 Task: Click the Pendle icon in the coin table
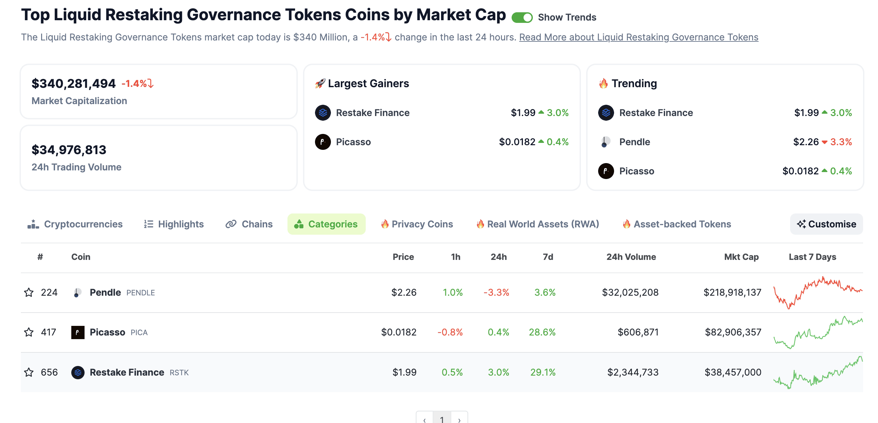click(x=77, y=292)
